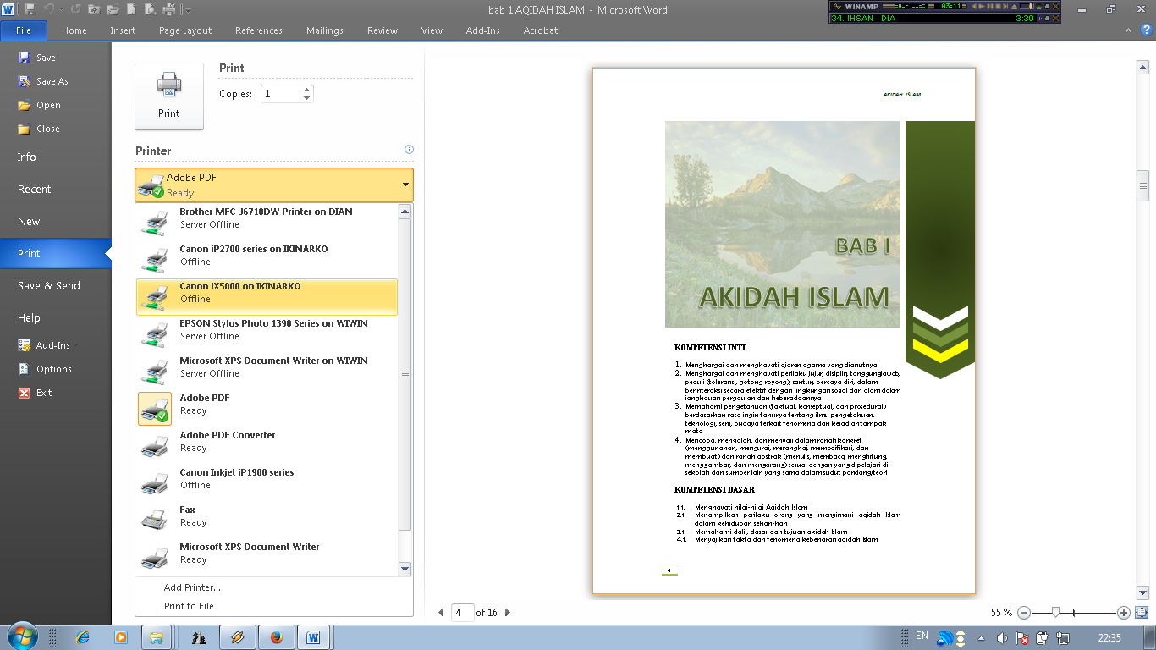
Task: Switch to the Review tab
Action: pyautogui.click(x=383, y=30)
